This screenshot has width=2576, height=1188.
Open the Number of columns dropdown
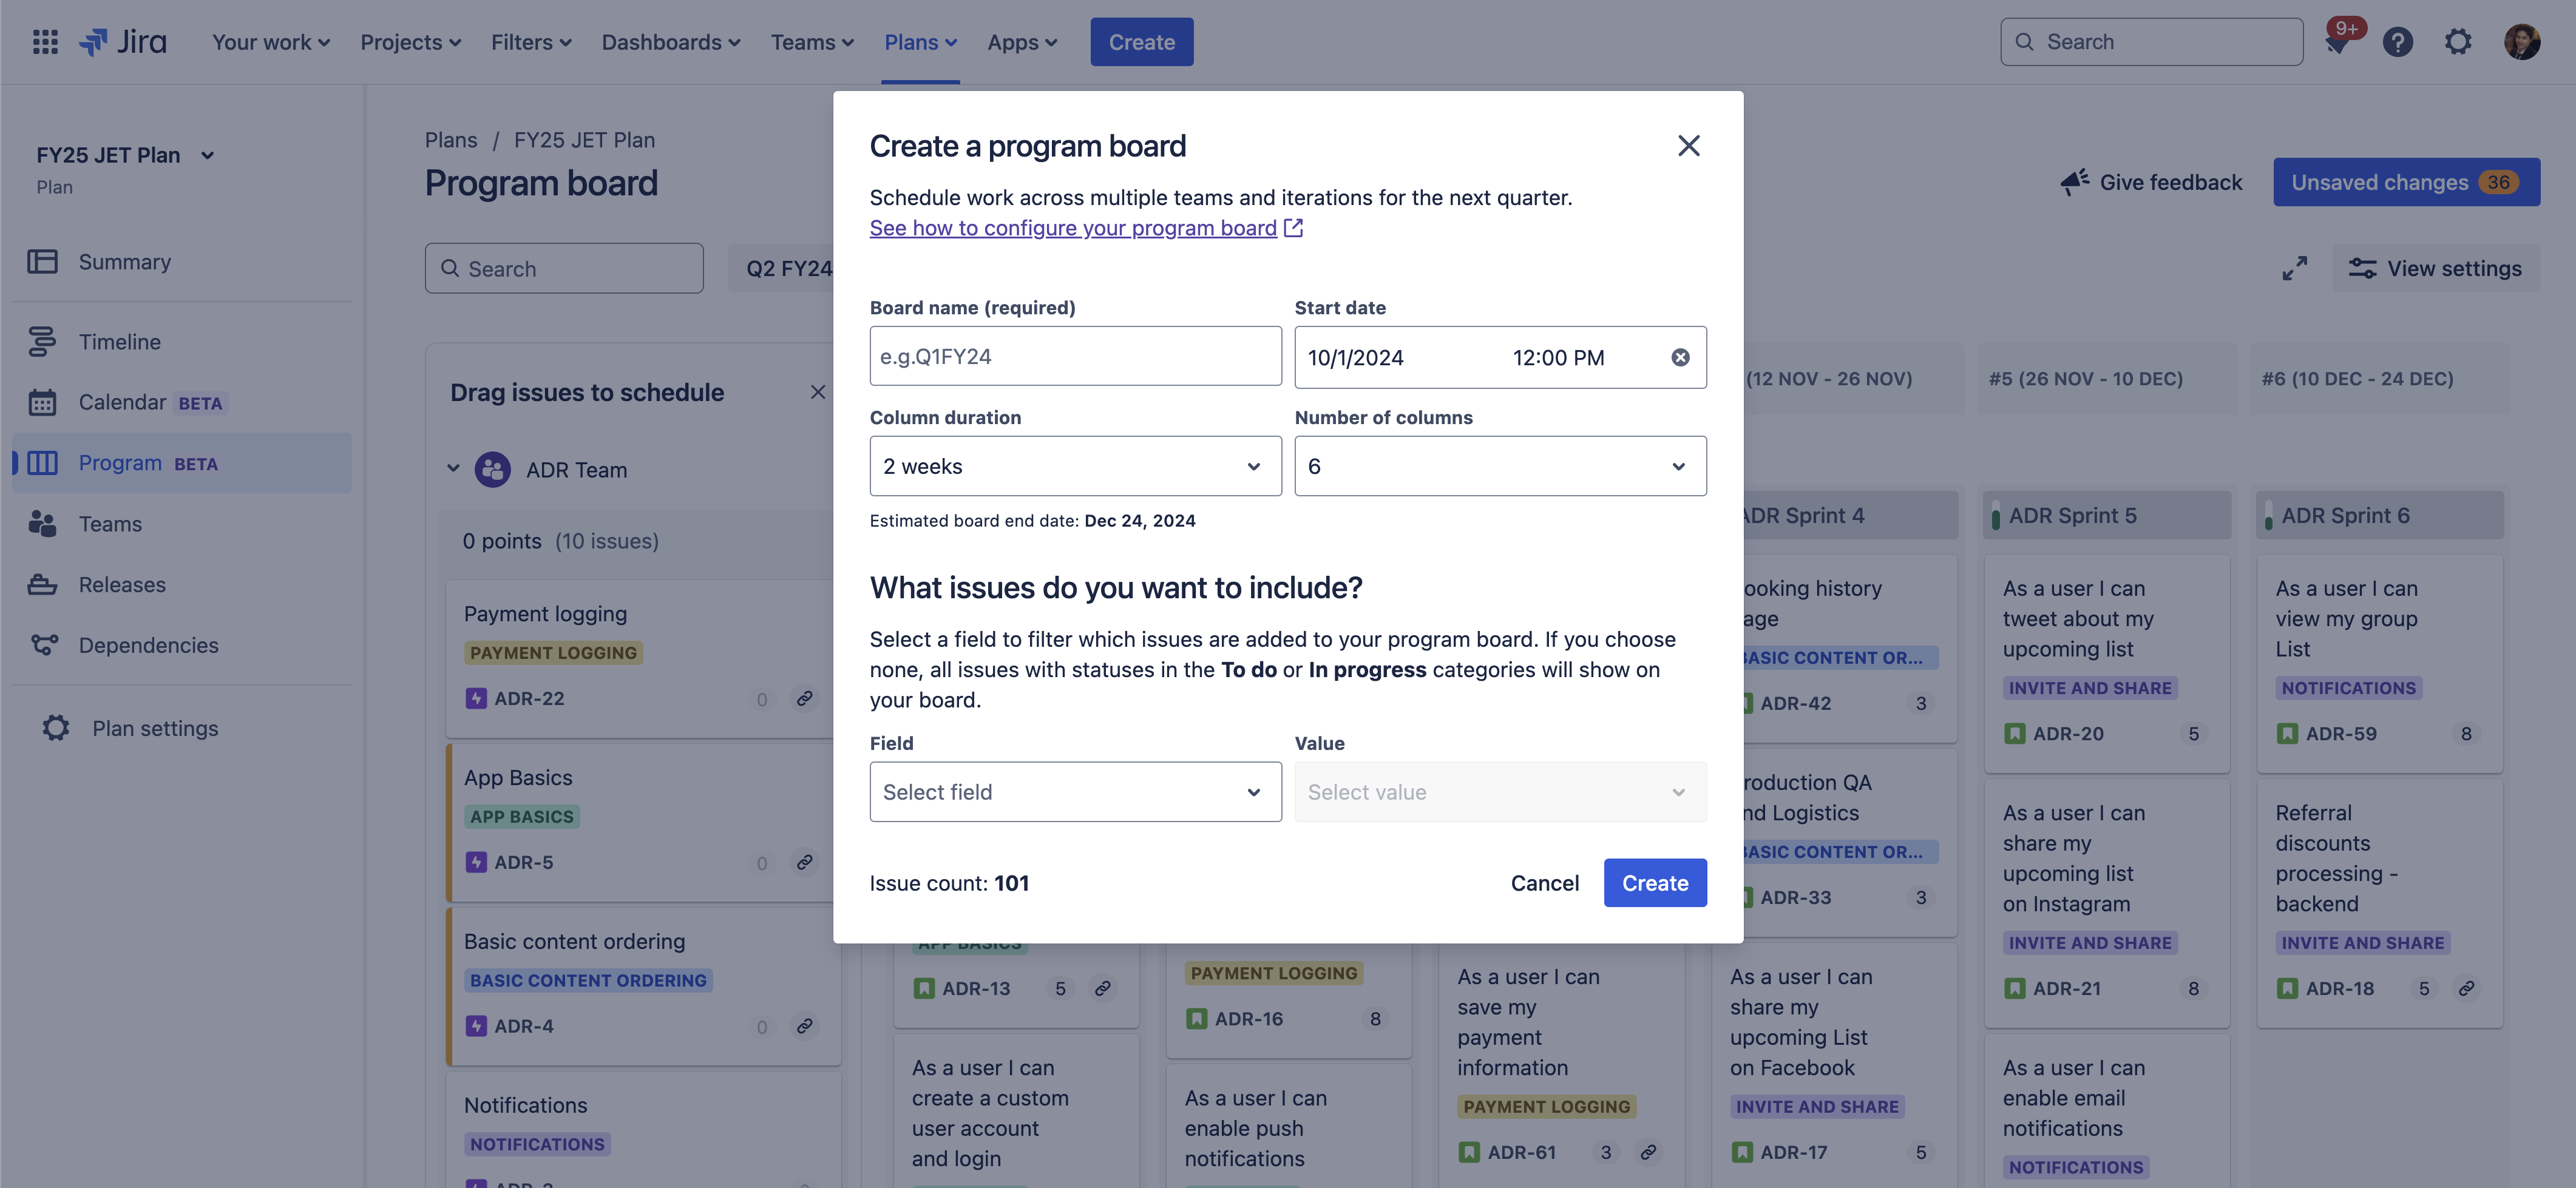pyautogui.click(x=1500, y=466)
